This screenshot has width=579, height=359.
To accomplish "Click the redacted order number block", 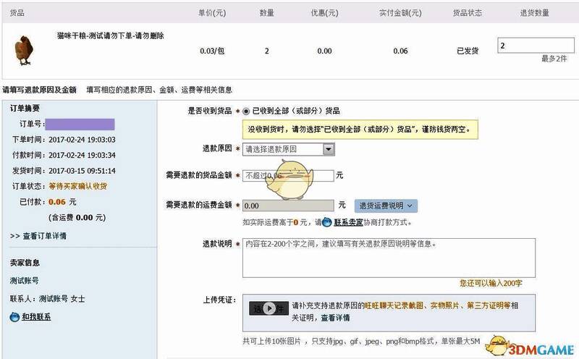I will [80, 124].
